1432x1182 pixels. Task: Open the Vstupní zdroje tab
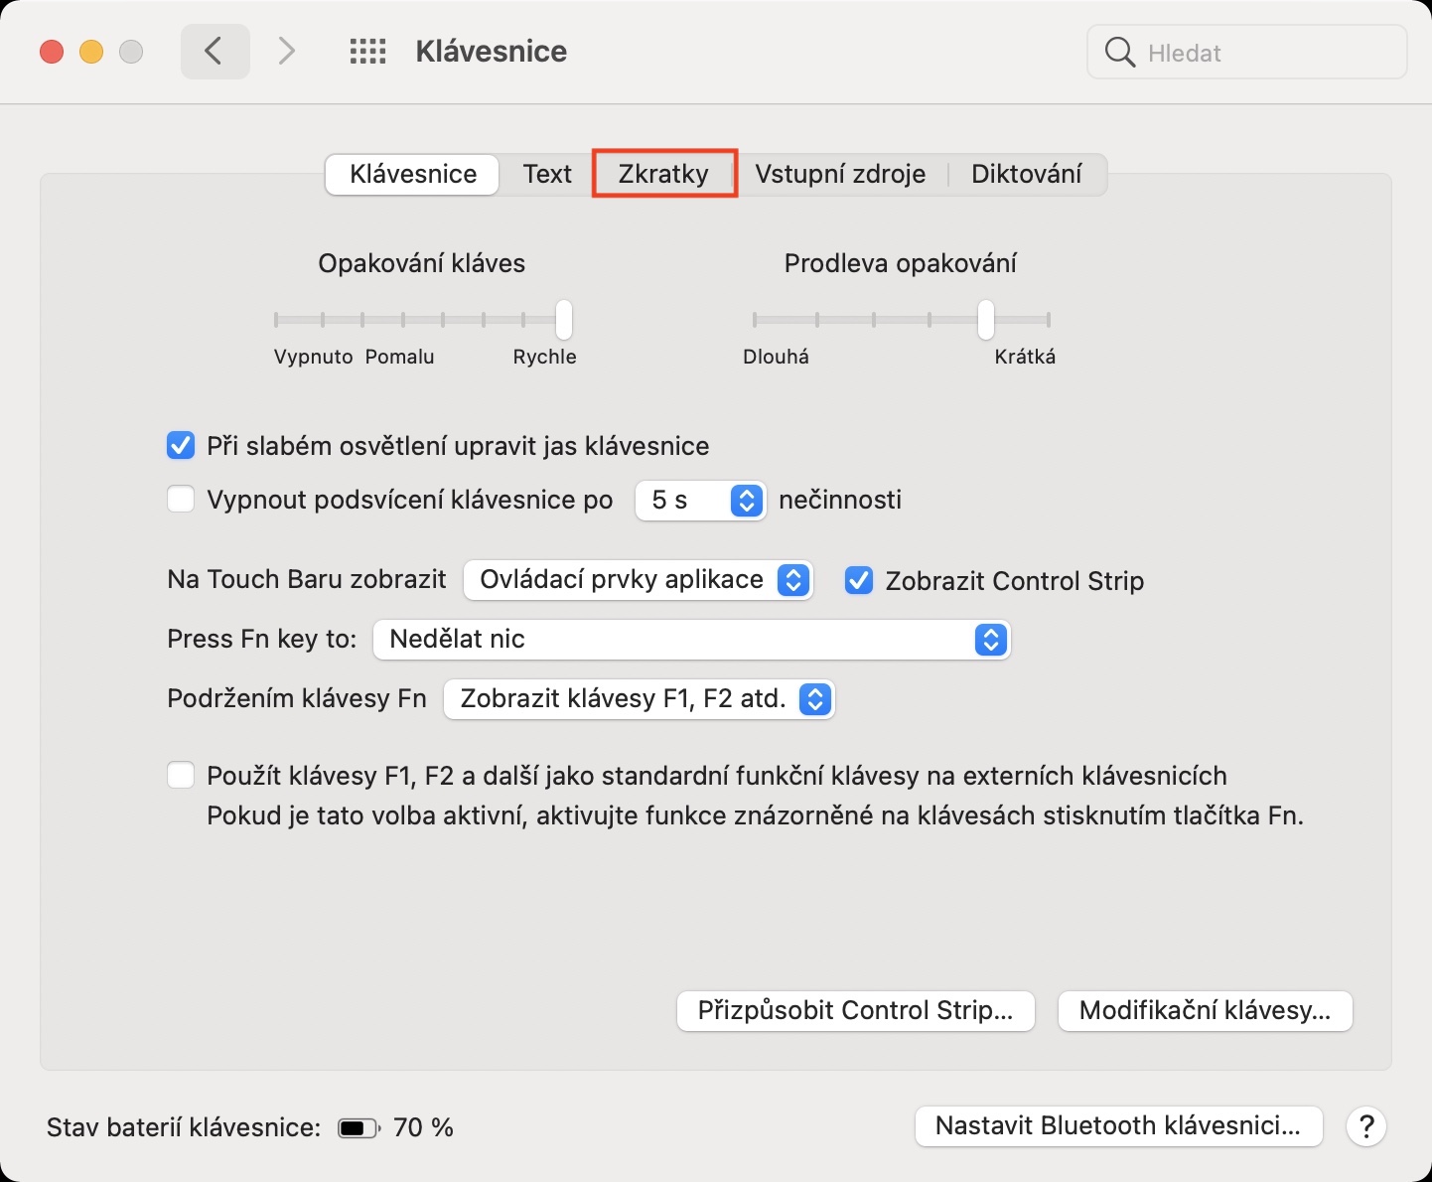coord(840,174)
